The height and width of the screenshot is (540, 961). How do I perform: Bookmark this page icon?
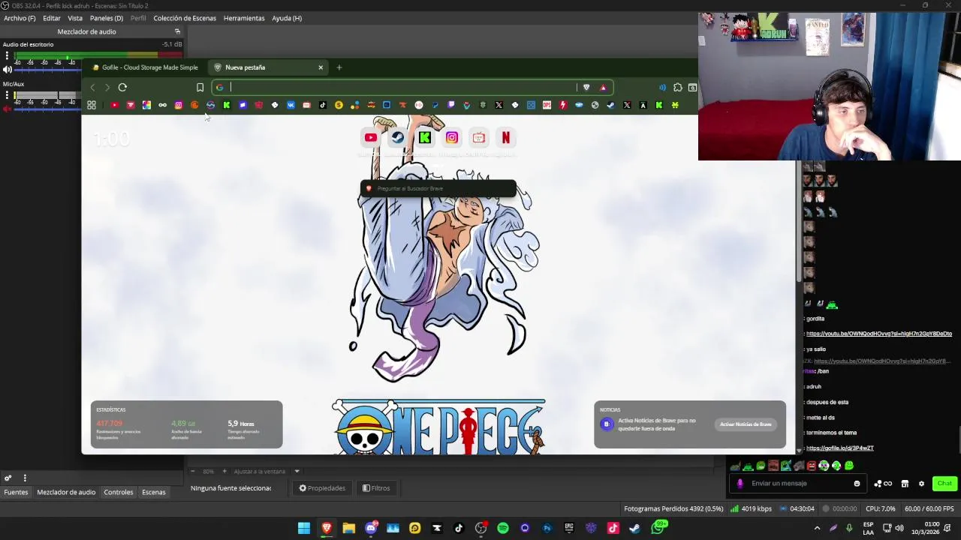[x=200, y=87]
